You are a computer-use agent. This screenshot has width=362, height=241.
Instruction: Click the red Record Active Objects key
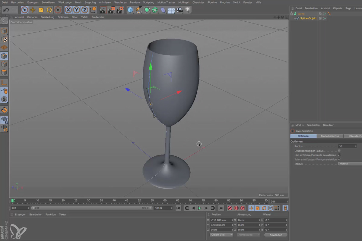click(230, 208)
